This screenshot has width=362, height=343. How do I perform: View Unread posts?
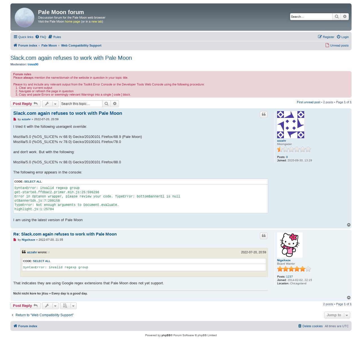tap(337, 45)
